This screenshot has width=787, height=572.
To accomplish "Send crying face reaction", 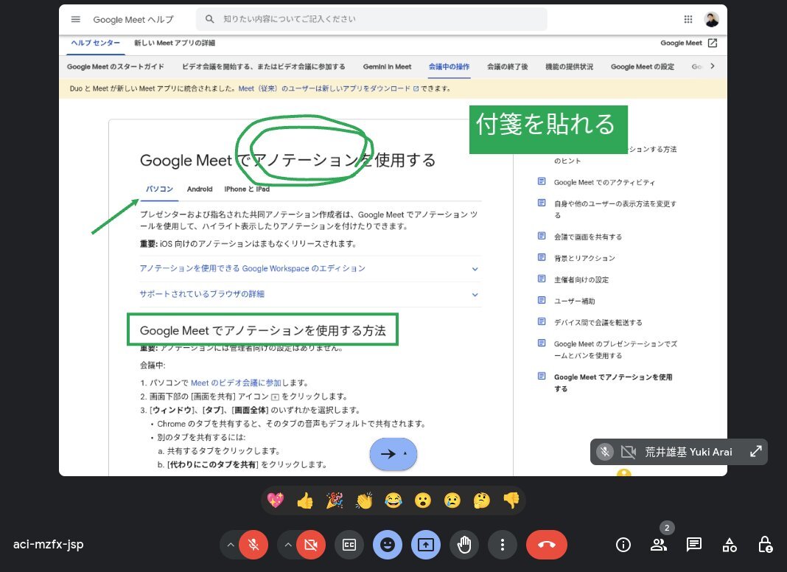I will (452, 501).
